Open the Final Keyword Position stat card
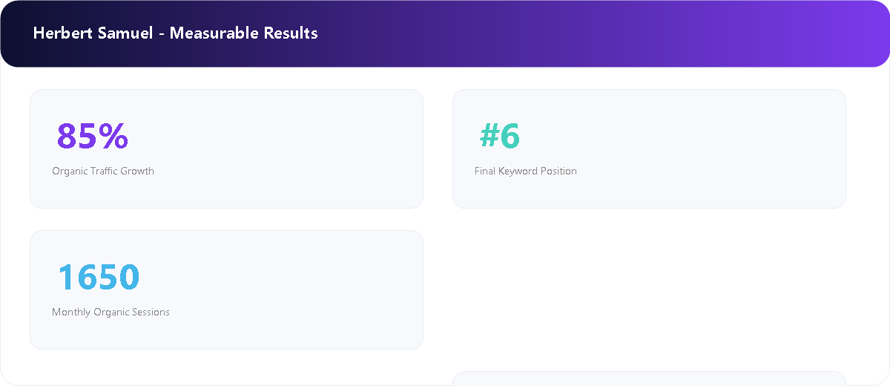The image size is (890, 386). [649, 148]
